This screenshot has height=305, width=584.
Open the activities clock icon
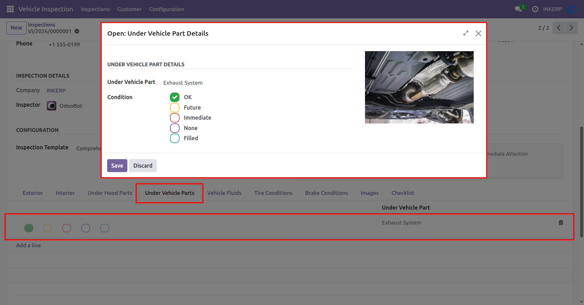coord(535,9)
